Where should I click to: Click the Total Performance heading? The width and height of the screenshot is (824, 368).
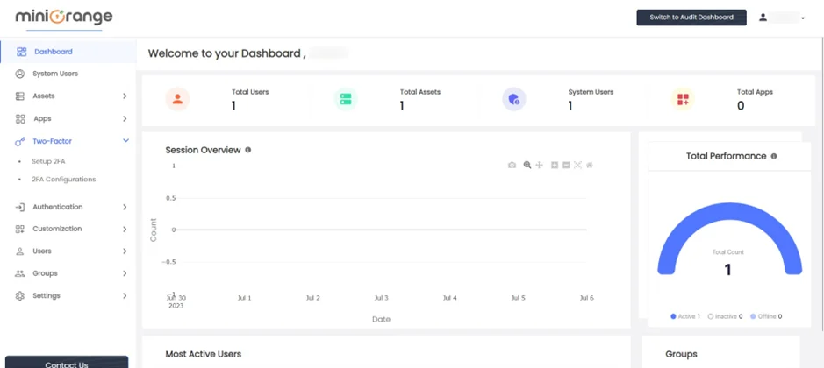(x=727, y=156)
